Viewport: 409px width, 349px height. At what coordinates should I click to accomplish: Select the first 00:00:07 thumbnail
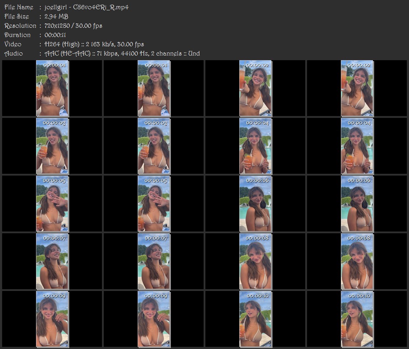click(52, 261)
